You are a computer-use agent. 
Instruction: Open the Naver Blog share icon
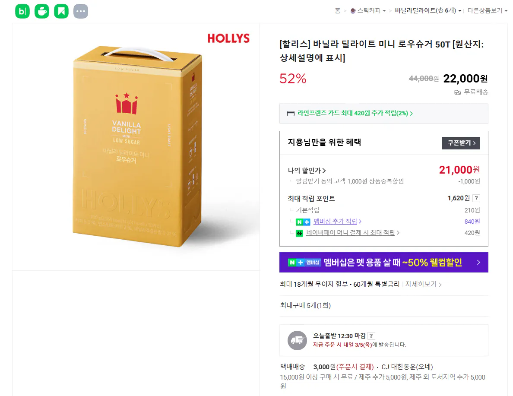(22, 11)
